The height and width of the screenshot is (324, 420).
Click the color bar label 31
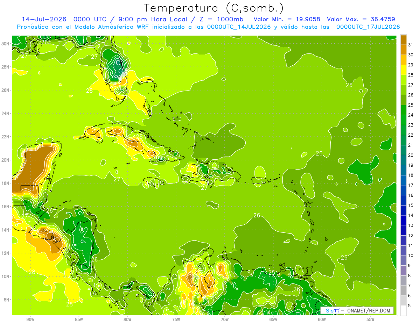click(x=411, y=44)
